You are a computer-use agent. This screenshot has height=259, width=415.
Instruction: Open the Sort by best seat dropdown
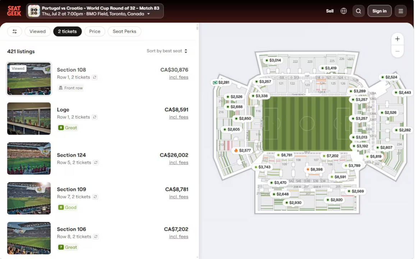click(167, 51)
